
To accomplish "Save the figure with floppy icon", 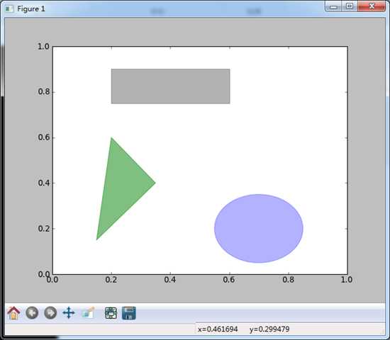I will 129,313.
